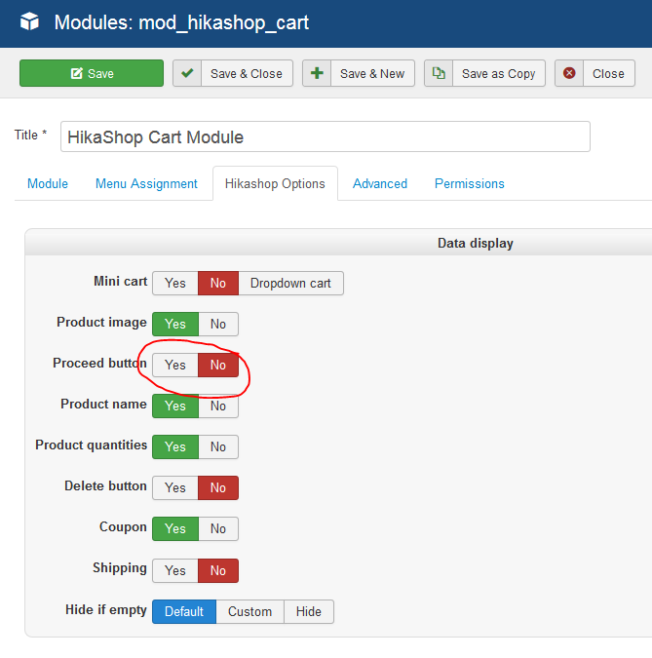Click the red Close cancel icon

(x=569, y=73)
